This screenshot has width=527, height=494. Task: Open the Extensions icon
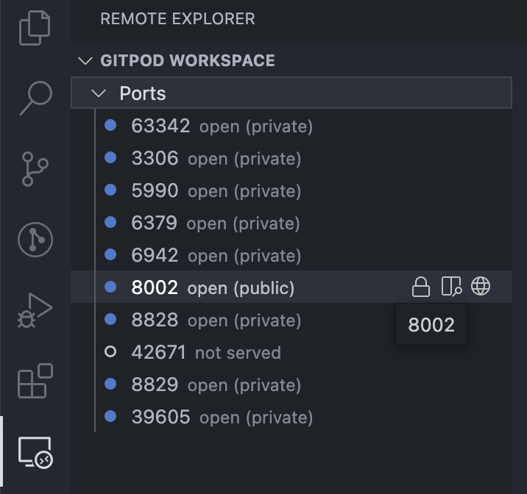click(35, 381)
